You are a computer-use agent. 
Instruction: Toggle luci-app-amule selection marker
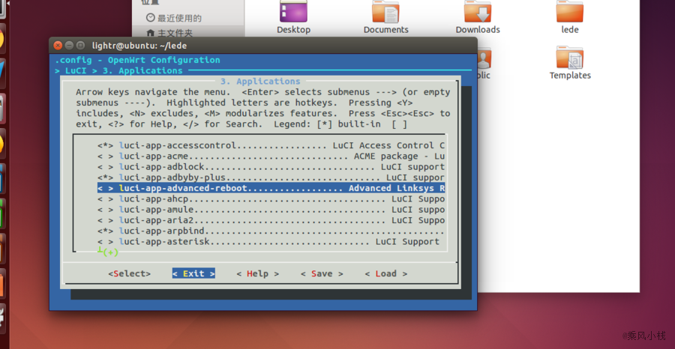tap(106, 210)
